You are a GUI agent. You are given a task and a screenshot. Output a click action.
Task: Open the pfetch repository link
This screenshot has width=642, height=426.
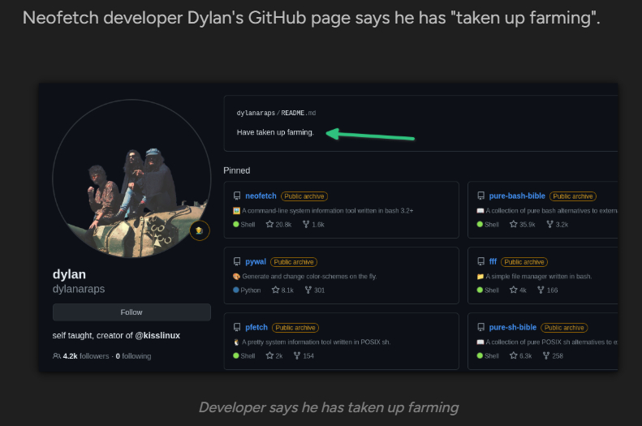[x=256, y=328]
